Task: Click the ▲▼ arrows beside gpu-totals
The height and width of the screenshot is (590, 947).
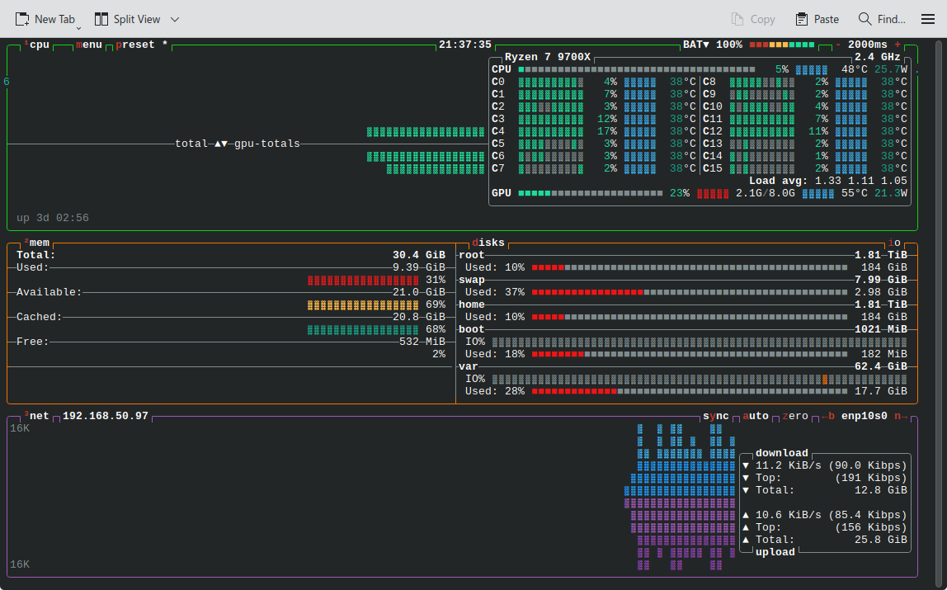Action: click(221, 144)
